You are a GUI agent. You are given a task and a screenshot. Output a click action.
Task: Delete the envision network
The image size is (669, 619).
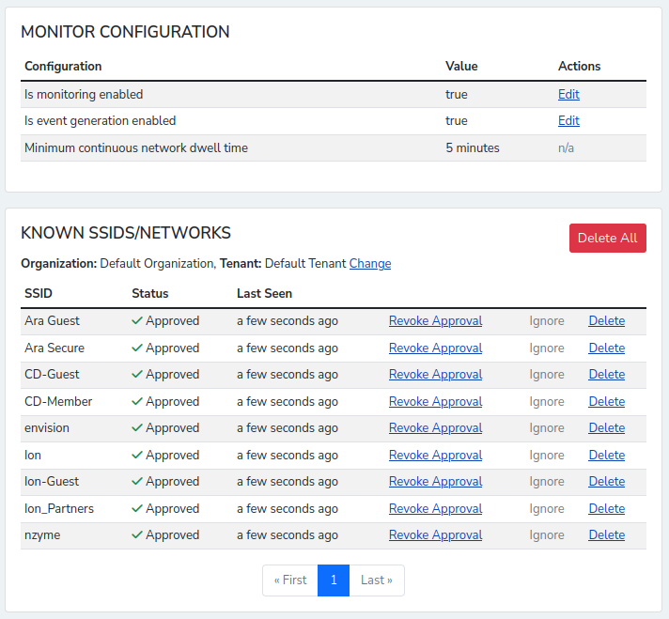coord(607,428)
